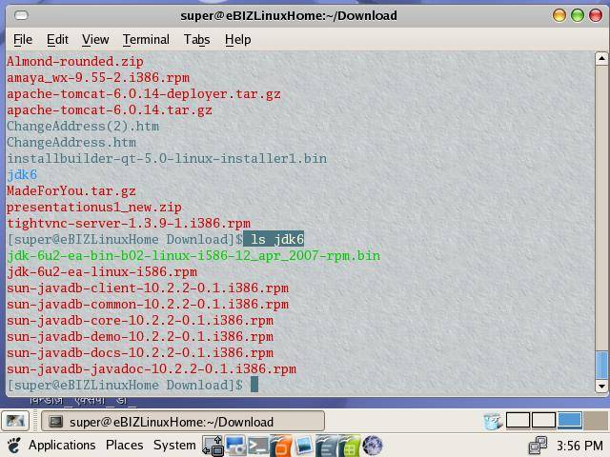Launch OpenOffice Writer from the panel
This screenshot has height=457, width=610.
click(327, 445)
